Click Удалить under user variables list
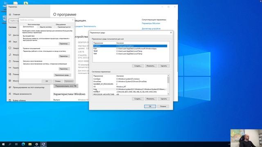Screen dimensions: 262x147 [x=164, y=66]
